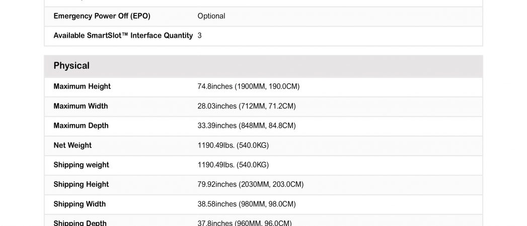527x226 pixels.
Task: Click the Net Weight label
Action: [x=72, y=145]
